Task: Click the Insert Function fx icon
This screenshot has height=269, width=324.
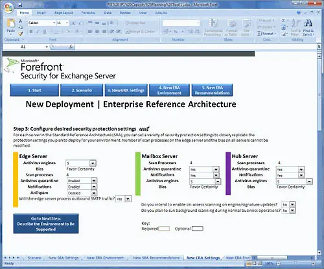Action: click(71, 47)
